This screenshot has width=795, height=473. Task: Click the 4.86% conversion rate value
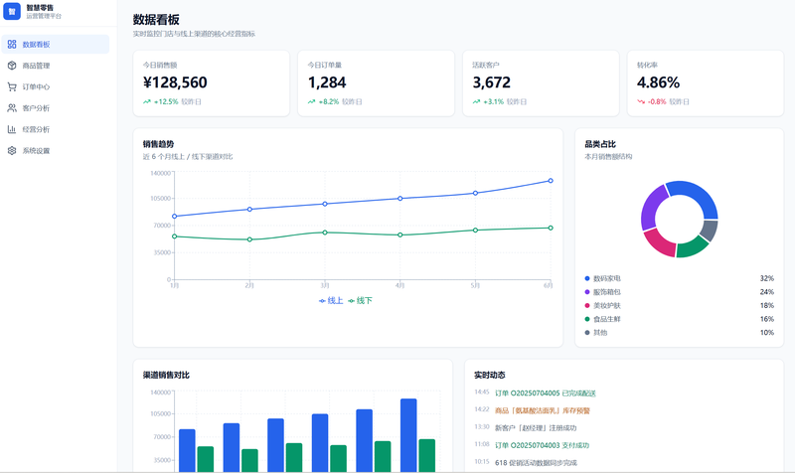658,82
